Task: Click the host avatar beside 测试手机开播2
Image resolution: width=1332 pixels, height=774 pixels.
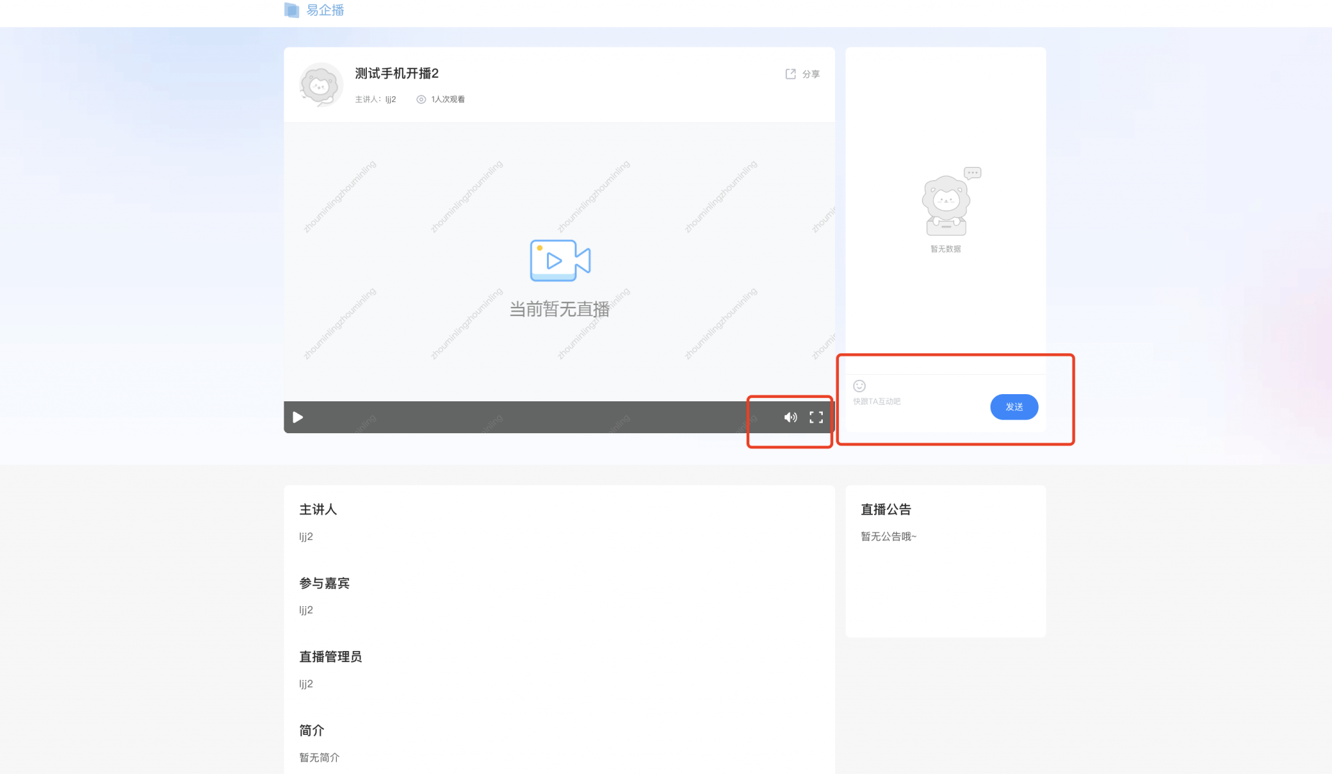Action: pyautogui.click(x=321, y=85)
